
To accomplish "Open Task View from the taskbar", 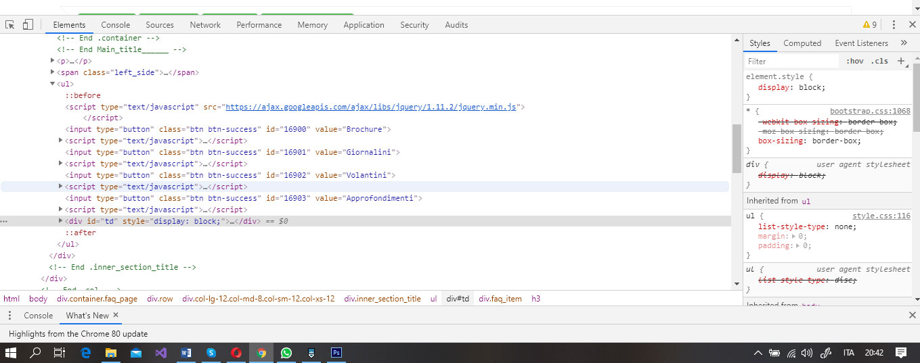I will 59,352.
